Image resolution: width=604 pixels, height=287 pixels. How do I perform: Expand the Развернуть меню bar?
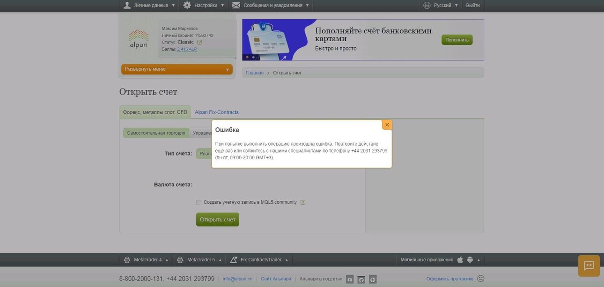point(177,69)
